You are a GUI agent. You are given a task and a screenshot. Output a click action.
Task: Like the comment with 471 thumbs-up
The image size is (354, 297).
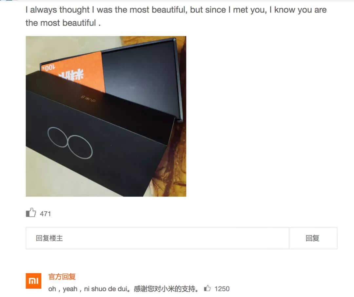pos(31,213)
